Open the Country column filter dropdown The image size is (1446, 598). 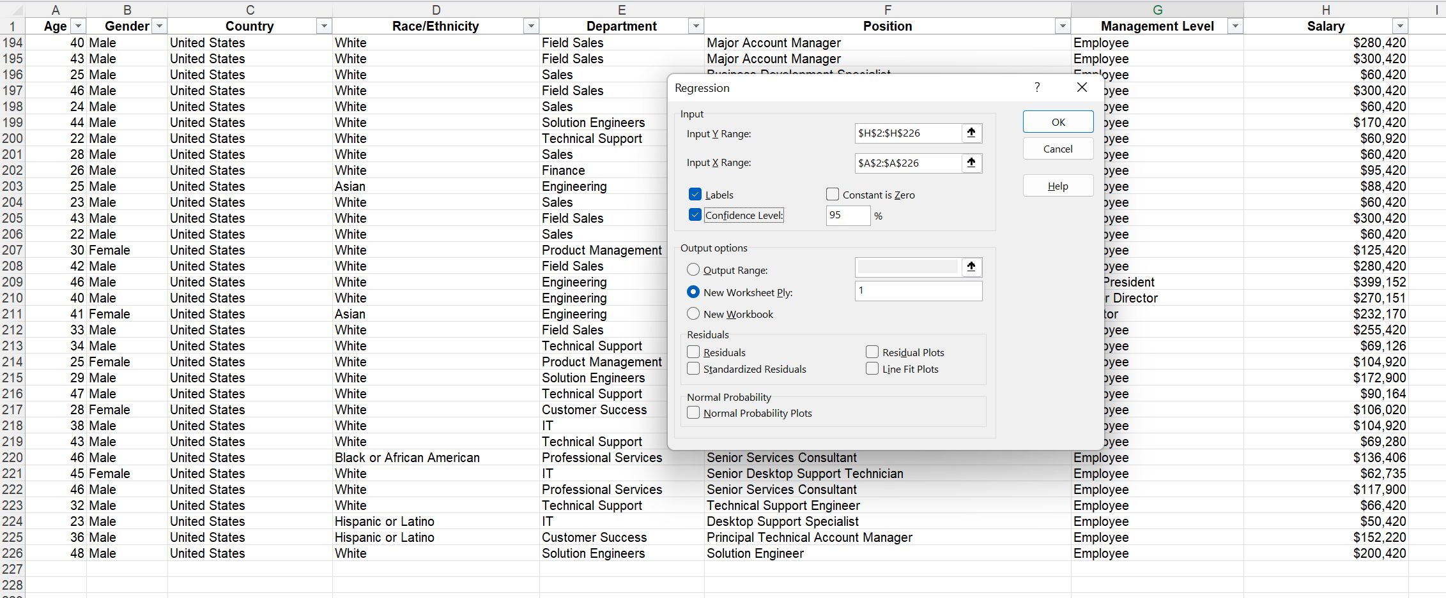(x=324, y=26)
